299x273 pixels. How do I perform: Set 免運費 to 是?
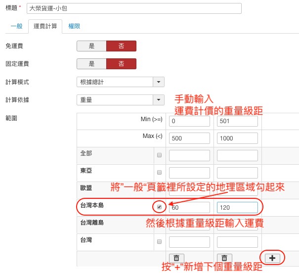click(91, 46)
